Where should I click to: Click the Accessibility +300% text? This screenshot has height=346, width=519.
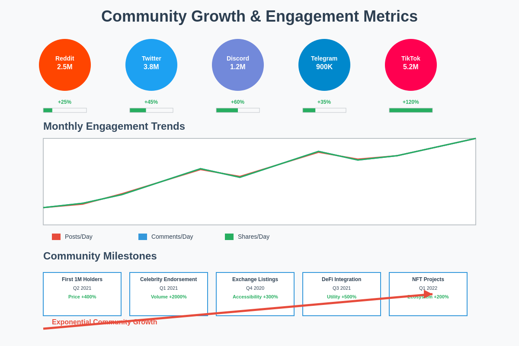coord(255,297)
